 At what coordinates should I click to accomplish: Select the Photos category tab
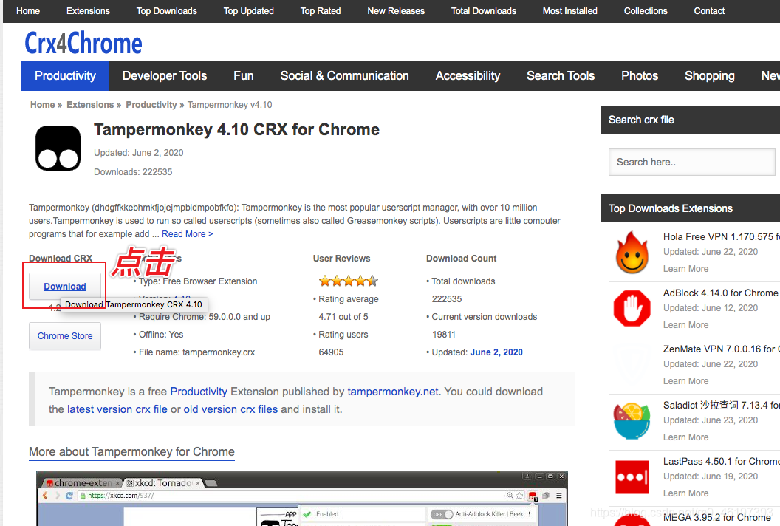click(x=640, y=76)
